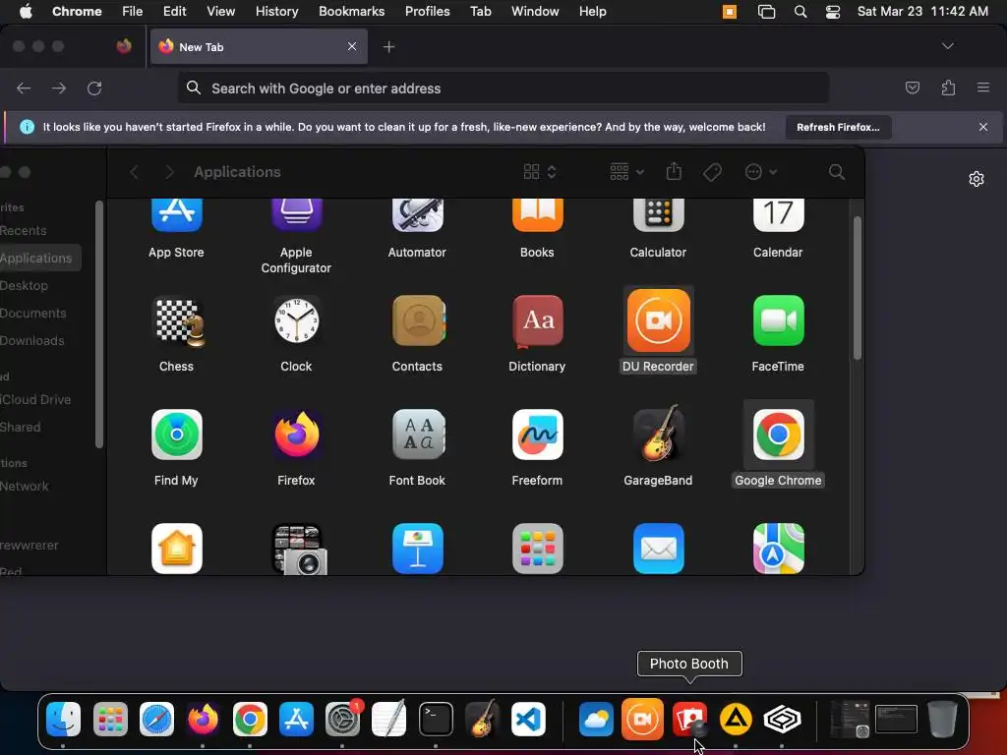Open Apple Configurator in Applications
The height and width of the screenshot is (755, 1007).
[x=296, y=215]
